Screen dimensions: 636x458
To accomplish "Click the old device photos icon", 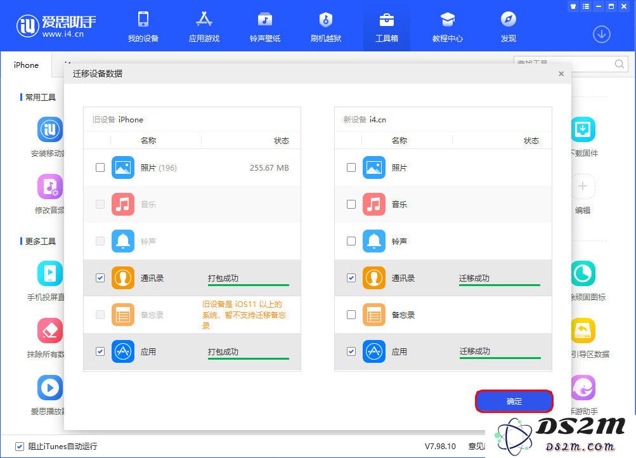I will click(123, 167).
